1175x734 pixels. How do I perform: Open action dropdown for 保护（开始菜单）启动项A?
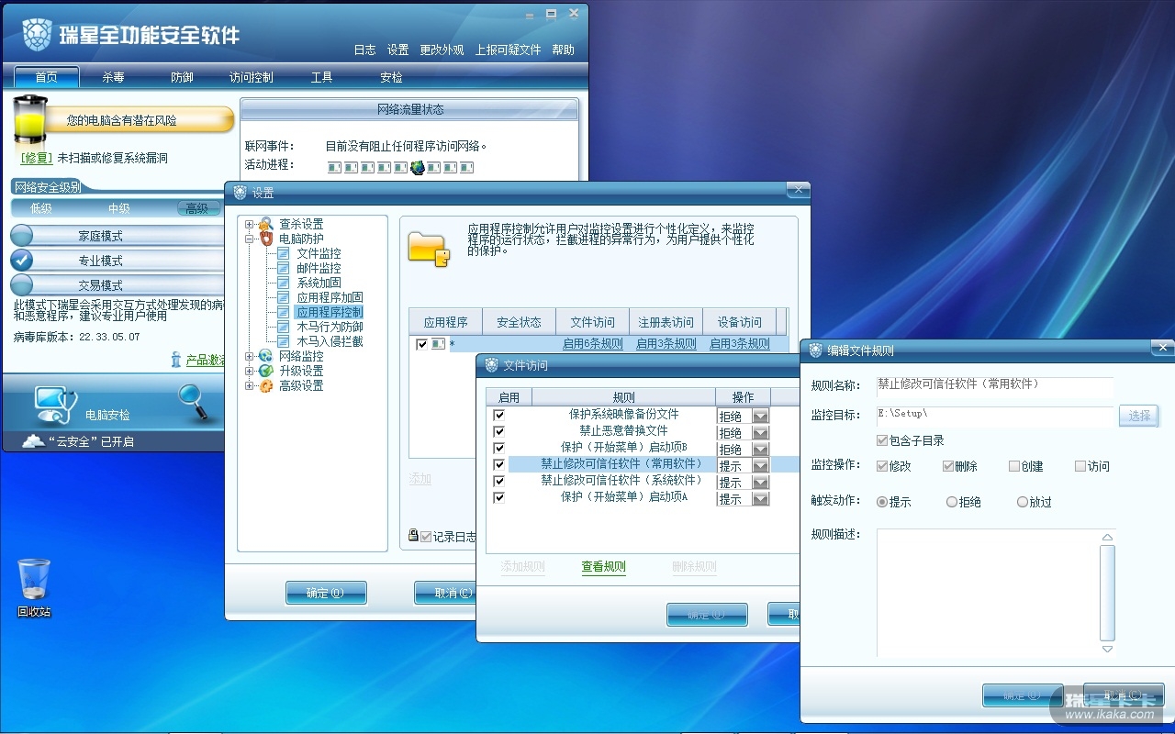(x=760, y=498)
